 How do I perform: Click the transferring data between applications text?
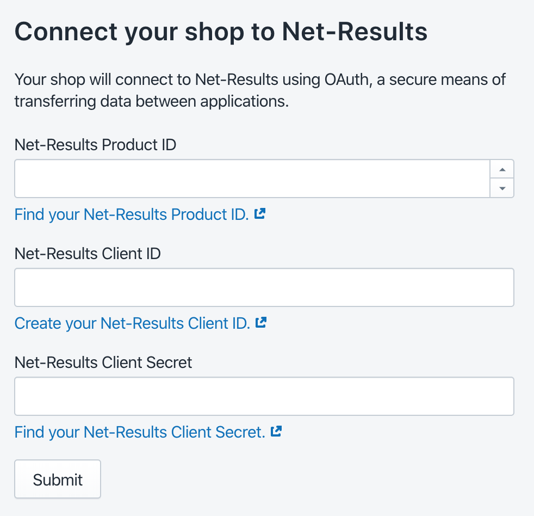pyautogui.click(x=152, y=101)
